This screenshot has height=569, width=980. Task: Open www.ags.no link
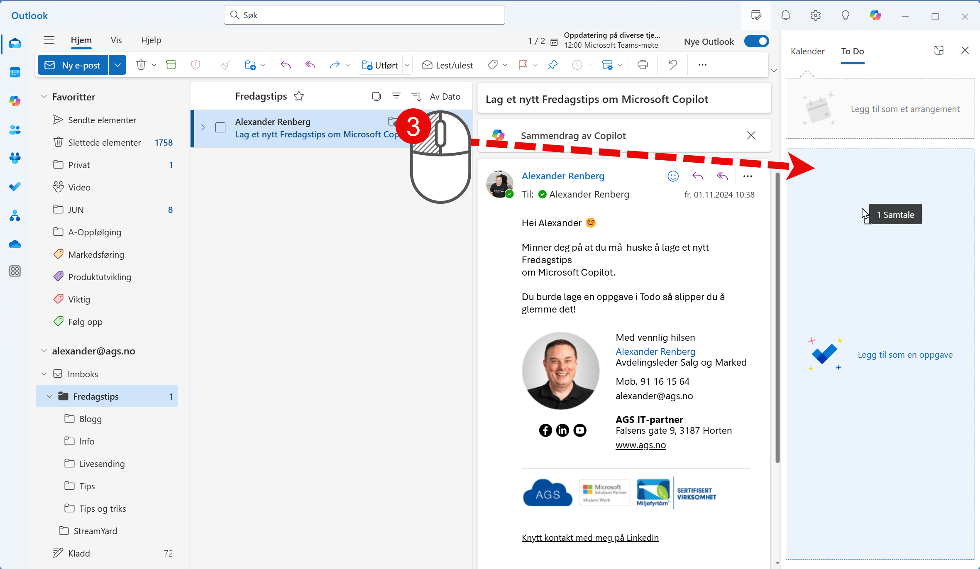[x=640, y=445]
